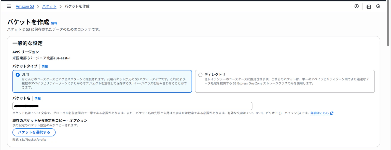Go to バケット breadcrumb link
Screen dimensions: 391x150
pyautogui.click(x=49, y=6)
